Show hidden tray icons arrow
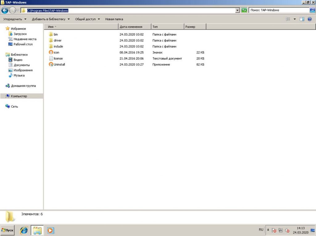This screenshot has height=236, width=316. (268, 230)
